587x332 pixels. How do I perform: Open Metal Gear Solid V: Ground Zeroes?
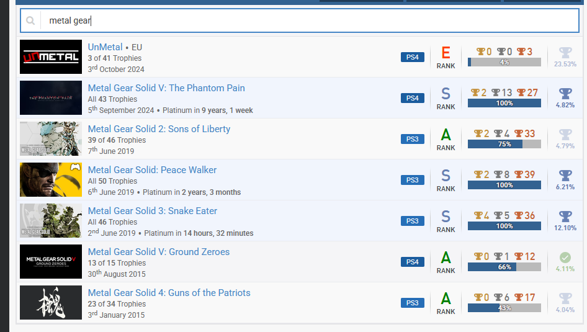tap(159, 252)
